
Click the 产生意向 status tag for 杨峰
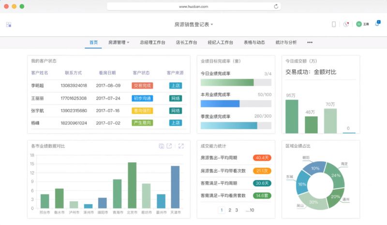tap(142, 123)
